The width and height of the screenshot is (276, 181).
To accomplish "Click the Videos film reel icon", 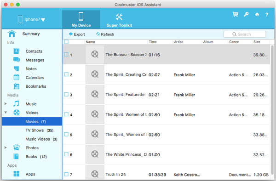I will coord(17,113).
